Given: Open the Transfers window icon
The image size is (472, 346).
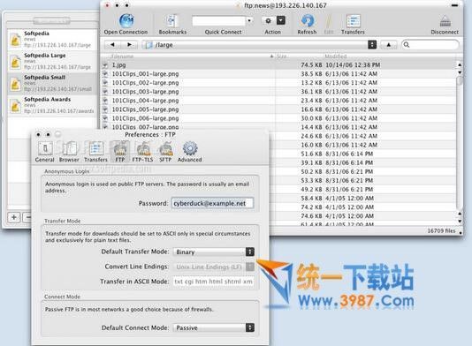Looking at the screenshot, I should click(353, 20).
